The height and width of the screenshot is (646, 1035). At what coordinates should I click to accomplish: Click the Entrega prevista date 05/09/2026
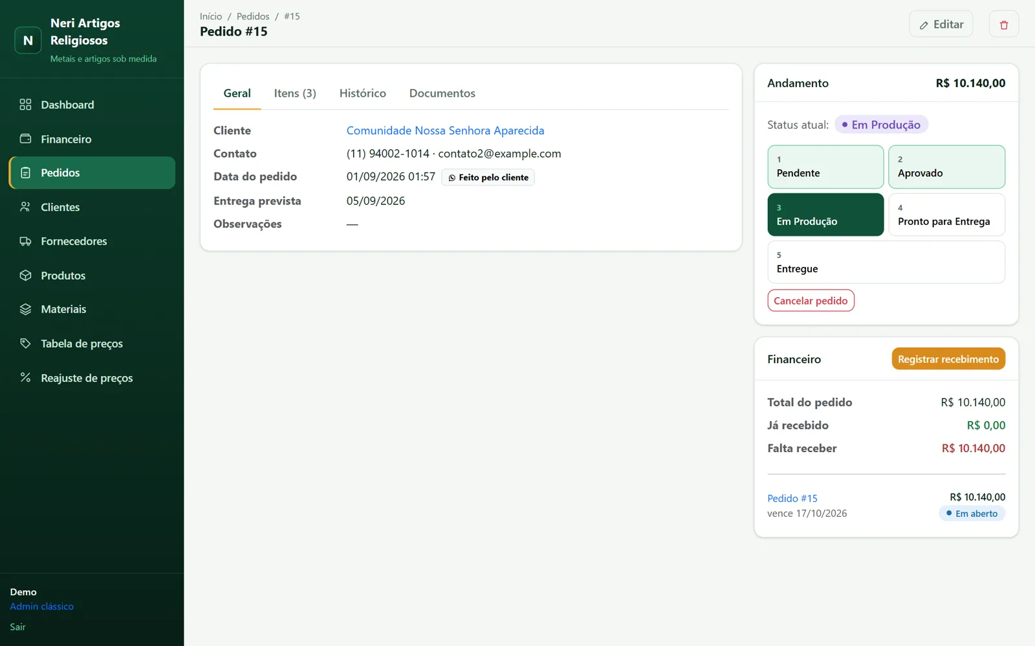coord(376,201)
